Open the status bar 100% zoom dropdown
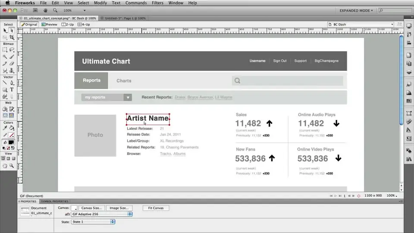The height and width of the screenshot is (233, 414). 392,196
